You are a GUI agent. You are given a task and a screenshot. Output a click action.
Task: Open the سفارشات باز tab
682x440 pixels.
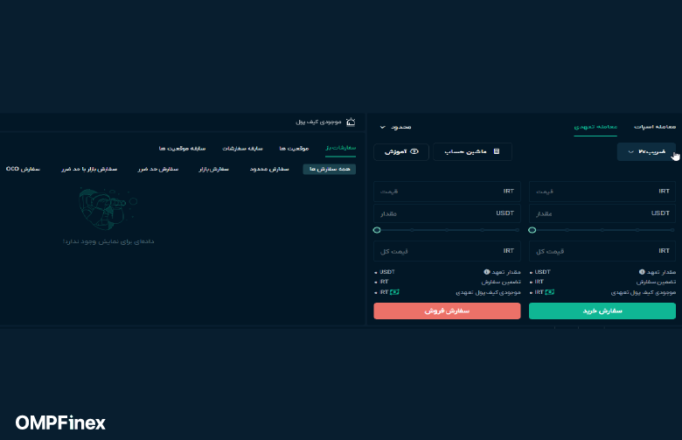point(341,148)
